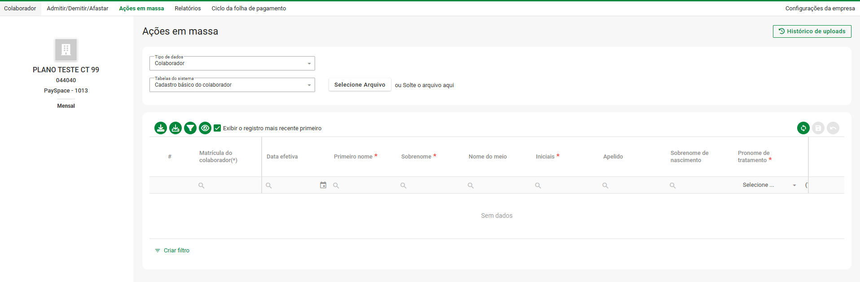
Task: Click the greyed-out save disk icon
Action: pos(818,128)
